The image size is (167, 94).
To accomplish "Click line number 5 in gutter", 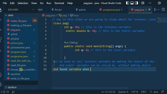I will pyautogui.click(x=46, y=35).
